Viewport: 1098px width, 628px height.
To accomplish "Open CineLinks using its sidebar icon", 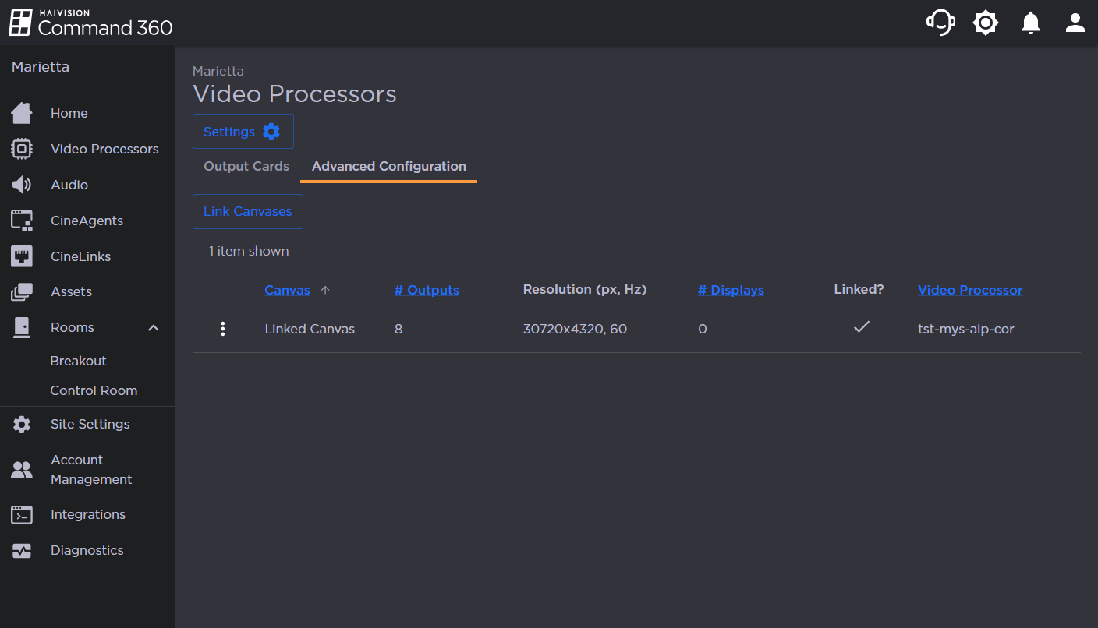I will click(x=21, y=256).
